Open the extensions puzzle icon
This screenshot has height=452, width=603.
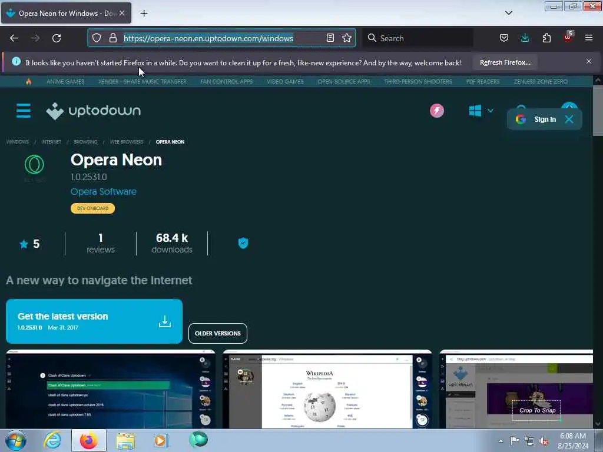coord(546,38)
